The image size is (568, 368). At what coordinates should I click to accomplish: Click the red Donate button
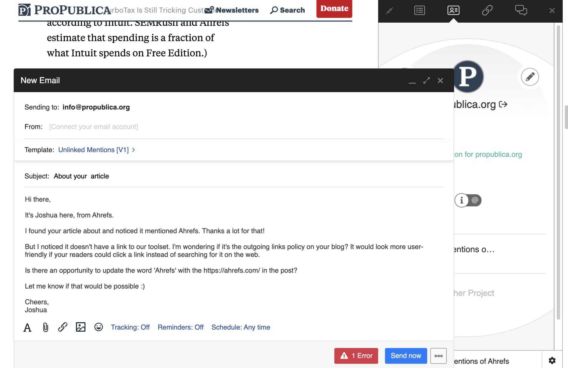(x=334, y=9)
